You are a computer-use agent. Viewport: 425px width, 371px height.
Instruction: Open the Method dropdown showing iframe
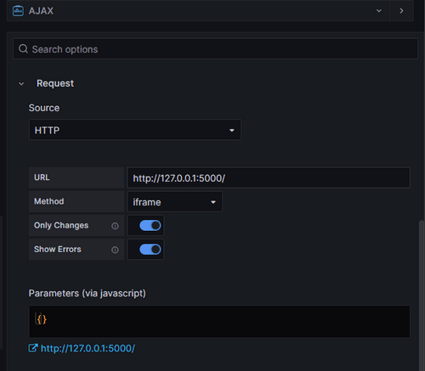click(175, 202)
